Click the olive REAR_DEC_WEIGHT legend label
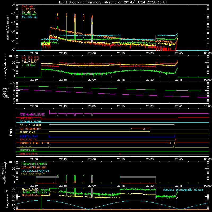212x212 pixels. (33, 174)
